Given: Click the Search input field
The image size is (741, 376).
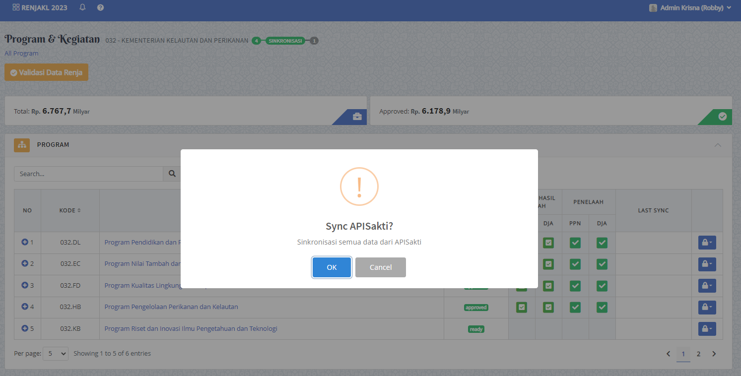Looking at the screenshot, I should 88,174.
